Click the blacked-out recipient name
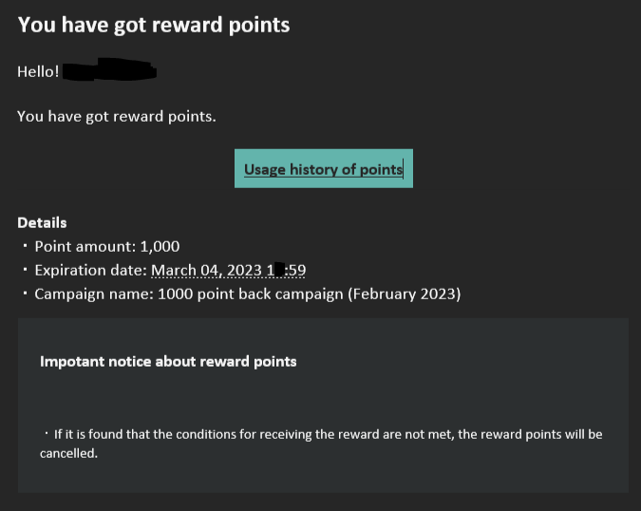The image size is (641, 511). pos(109,69)
